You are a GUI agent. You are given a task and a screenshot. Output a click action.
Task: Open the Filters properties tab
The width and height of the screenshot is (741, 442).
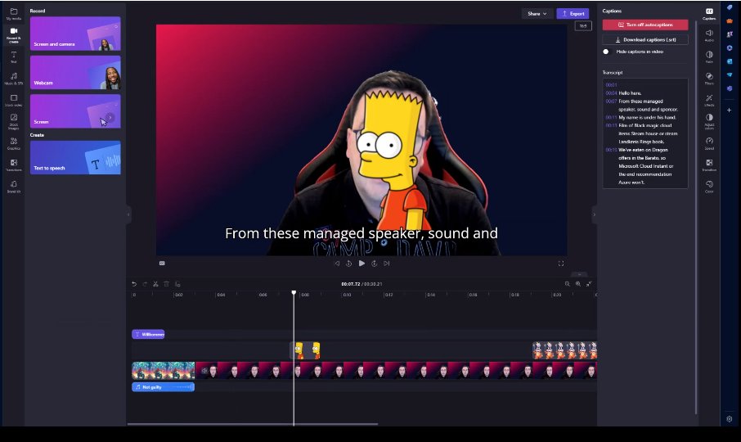coord(709,79)
